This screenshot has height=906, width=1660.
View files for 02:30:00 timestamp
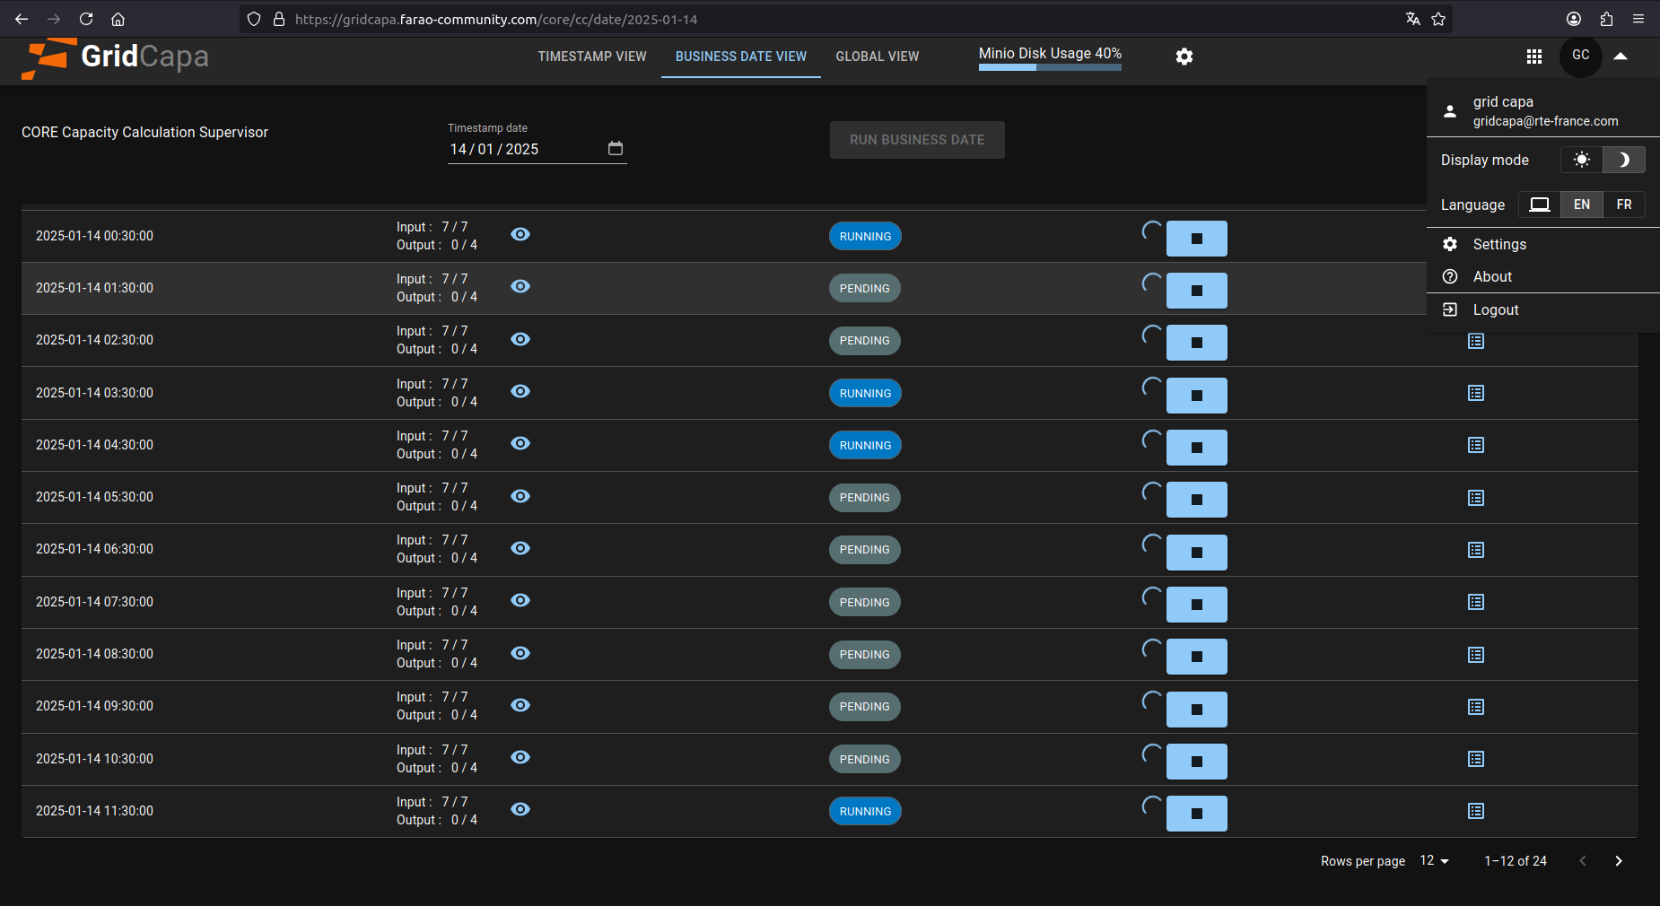pyautogui.click(x=520, y=339)
